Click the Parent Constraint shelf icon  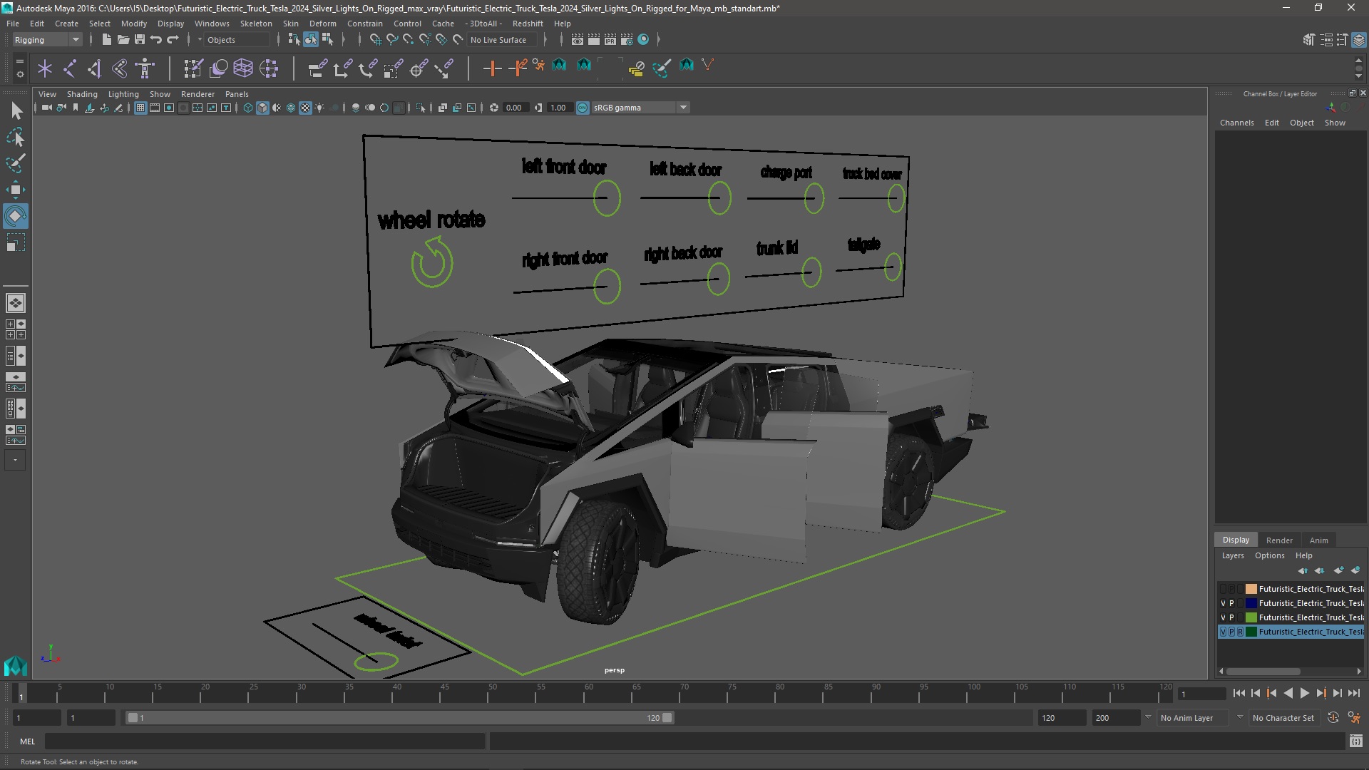pos(317,68)
